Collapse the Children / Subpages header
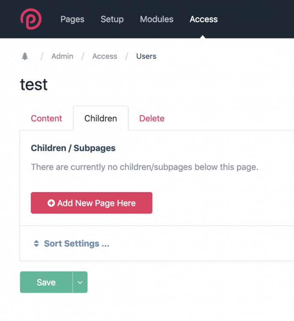Viewport: 294px width, 321px height. pos(73,148)
